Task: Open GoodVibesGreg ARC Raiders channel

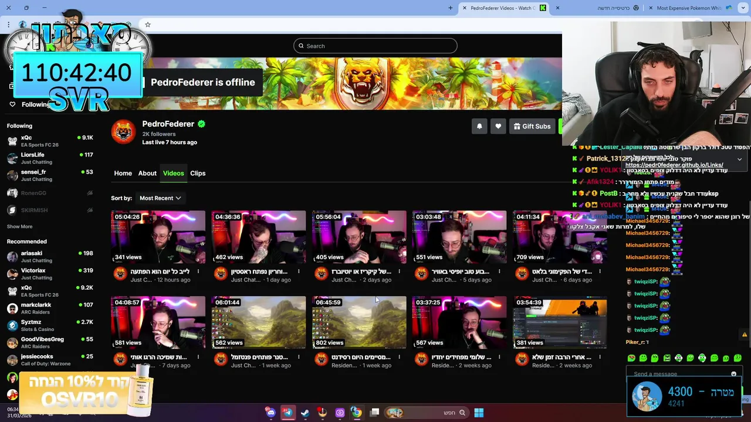Action: click(50, 343)
